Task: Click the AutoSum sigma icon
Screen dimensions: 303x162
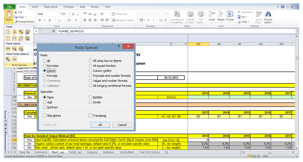Action: pyautogui.click(x=239, y=12)
